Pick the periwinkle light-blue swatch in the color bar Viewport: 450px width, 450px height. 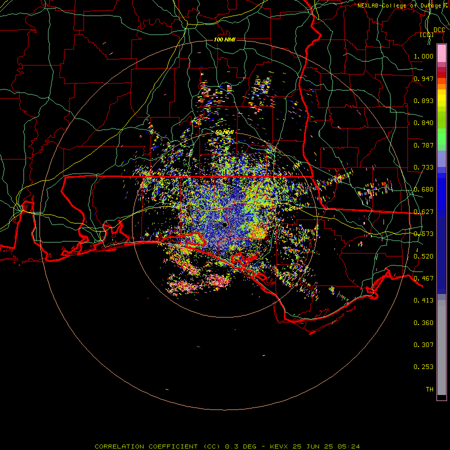click(x=441, y=159)
